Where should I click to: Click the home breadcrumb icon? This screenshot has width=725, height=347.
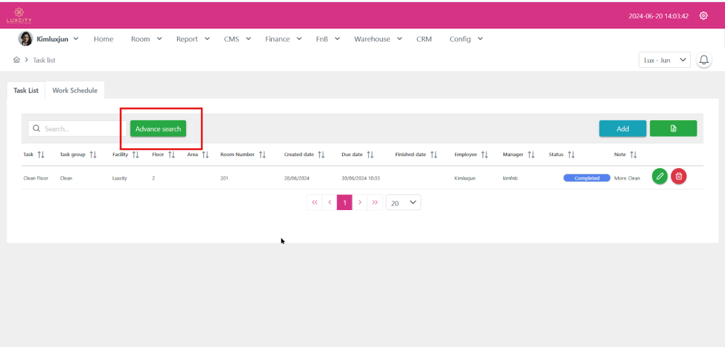point(16,60)
